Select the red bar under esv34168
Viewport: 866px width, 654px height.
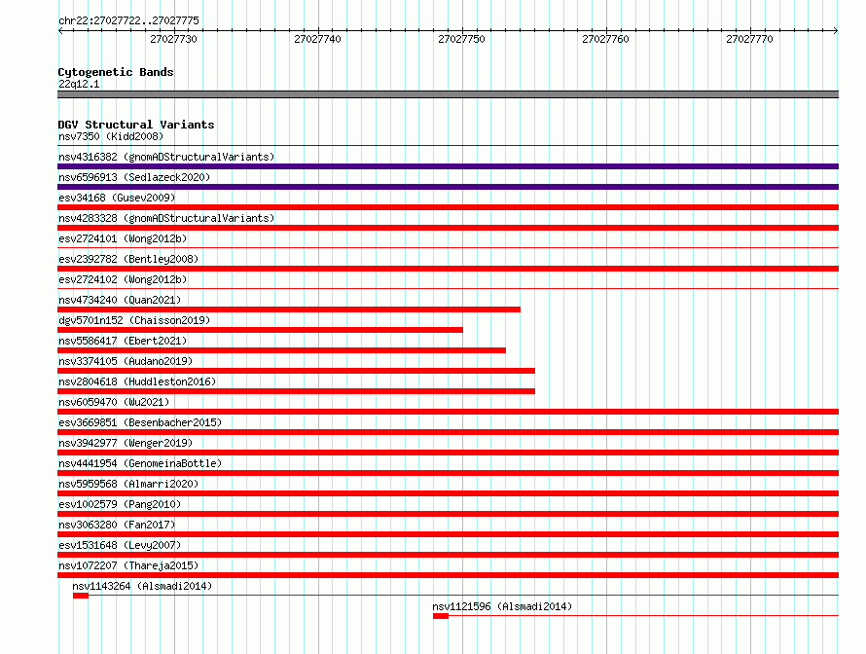[448, 207]
